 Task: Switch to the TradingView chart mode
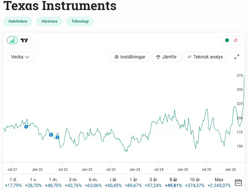pyautogui.click(x=24, y=40)
